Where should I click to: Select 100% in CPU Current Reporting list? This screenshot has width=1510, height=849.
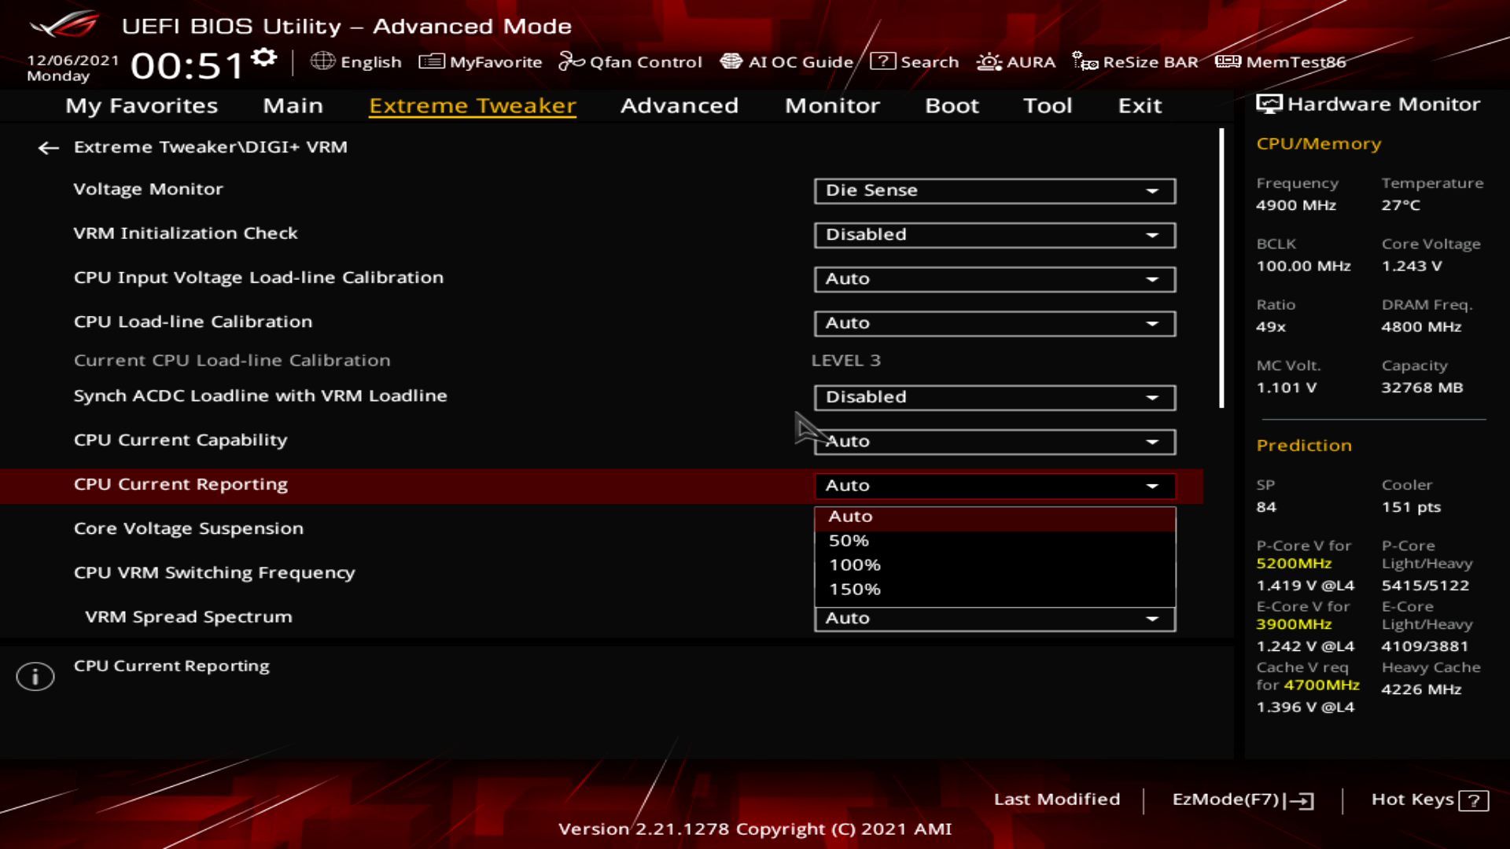click(x=855, y=565)
